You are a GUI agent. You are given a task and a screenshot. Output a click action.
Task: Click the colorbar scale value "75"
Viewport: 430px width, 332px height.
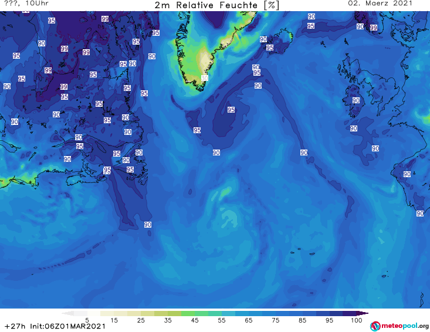(x=275, y=320)
